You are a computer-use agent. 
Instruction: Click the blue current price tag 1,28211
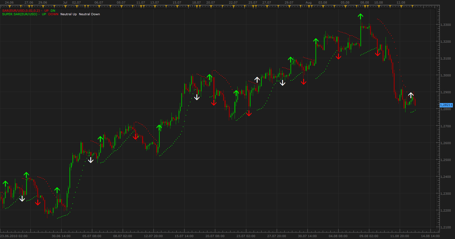446,105
